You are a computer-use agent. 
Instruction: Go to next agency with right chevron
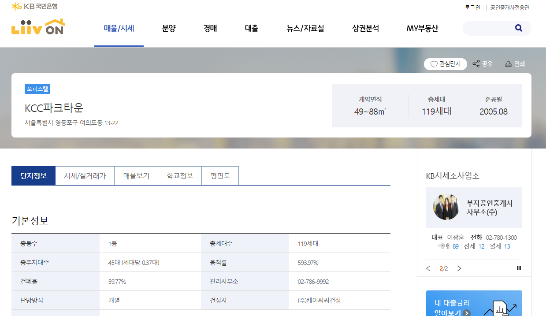click(x=459, y=268)
